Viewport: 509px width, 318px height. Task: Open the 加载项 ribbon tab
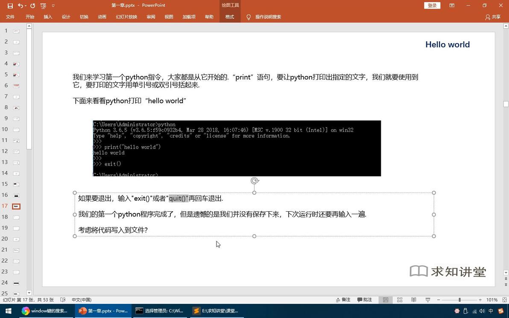[x=189, y=17]
